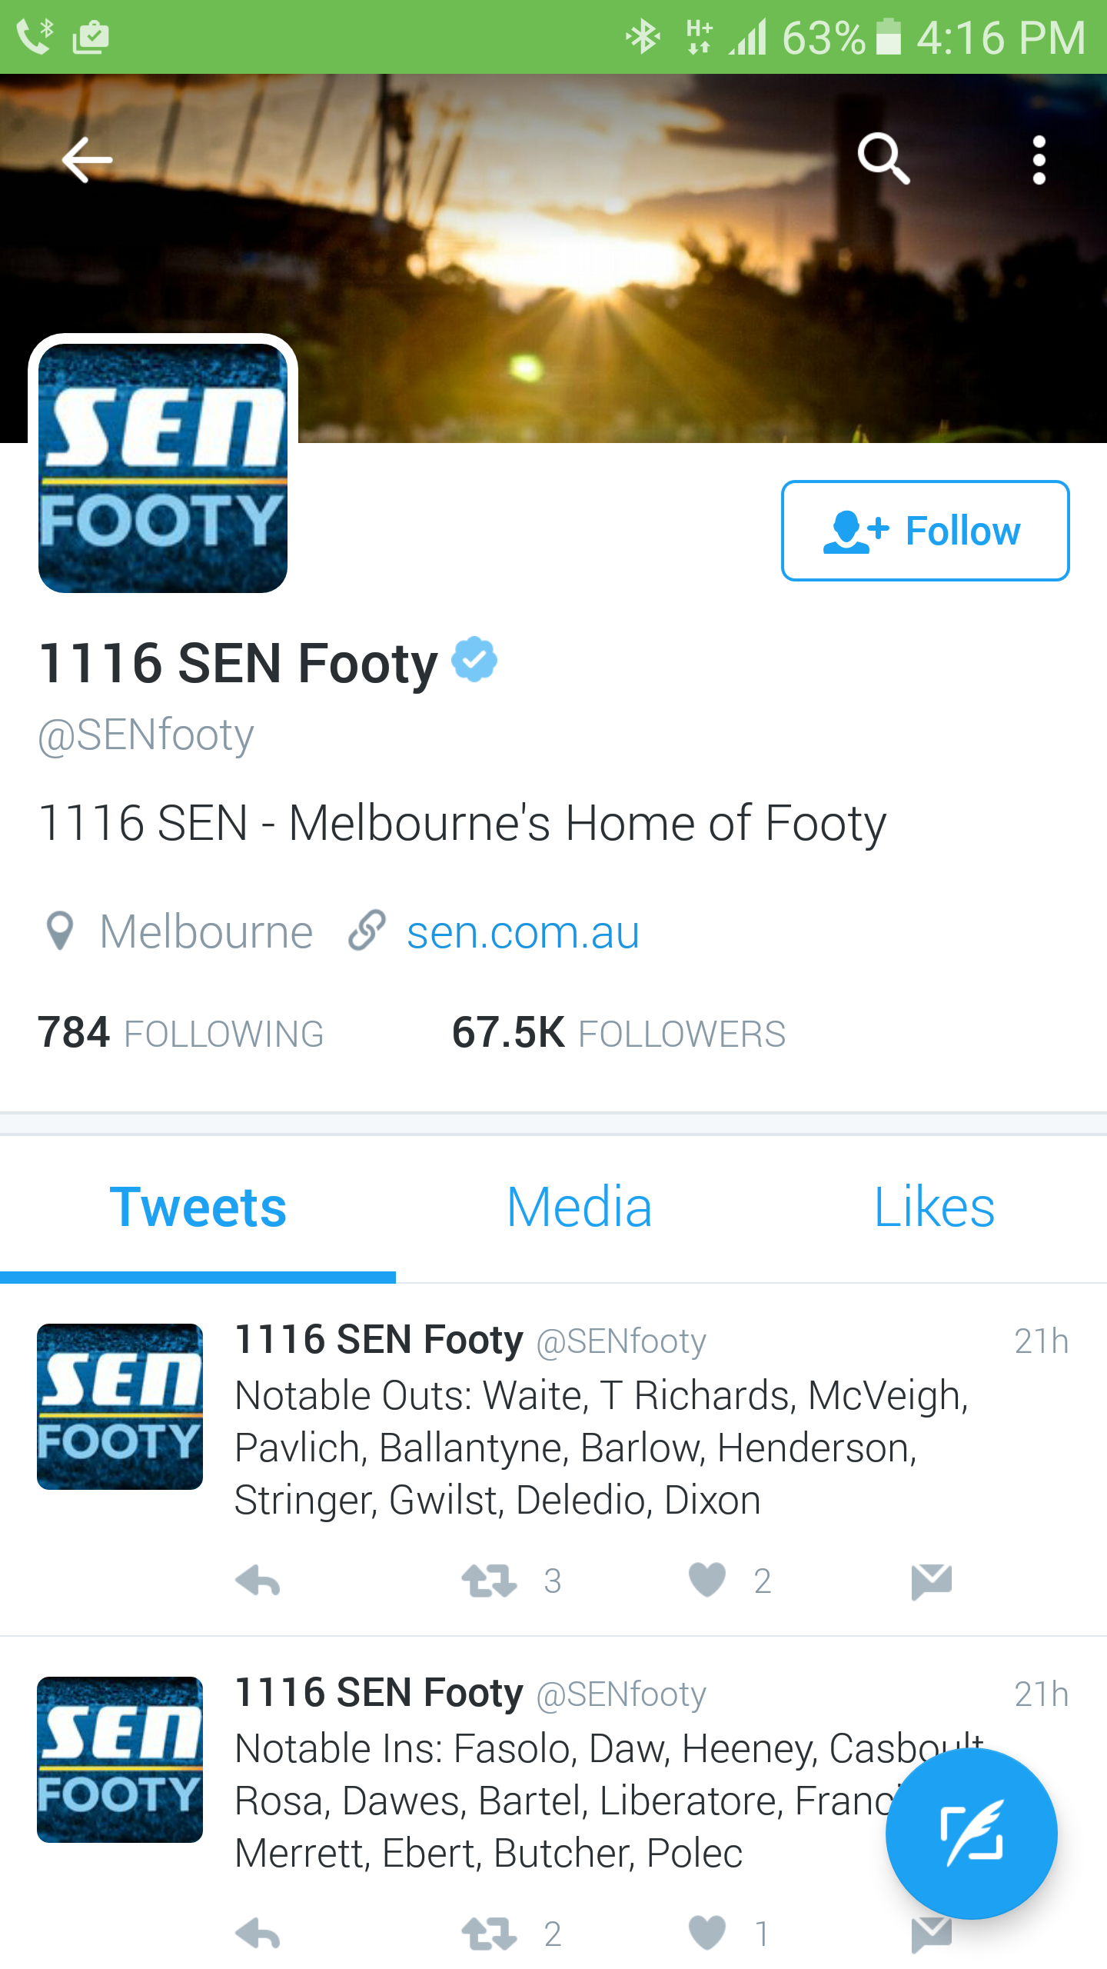Retweet the Notable Outs tweet
This screenshot has height=1969, width=1107.
[x=490, y=1581]
